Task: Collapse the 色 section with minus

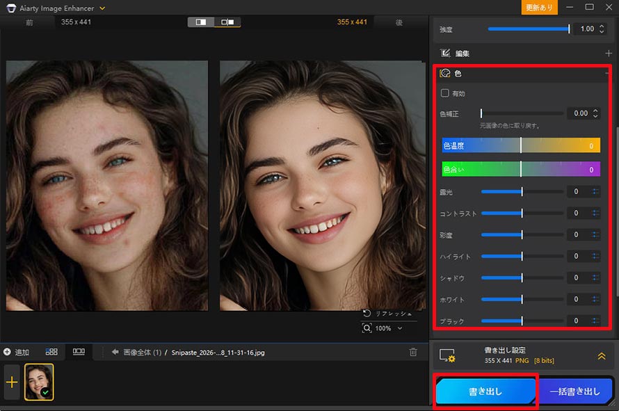Action: point(607,74)
